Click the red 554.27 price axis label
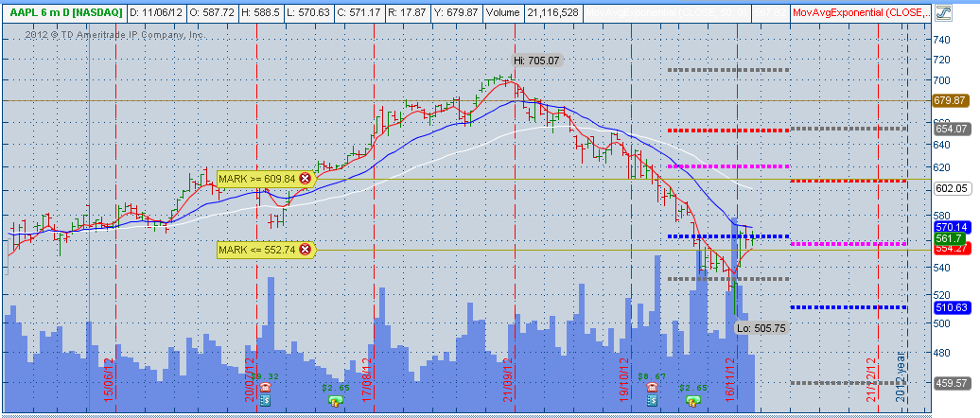The height and width of the screenshot is (418, 980). (950, 248)
